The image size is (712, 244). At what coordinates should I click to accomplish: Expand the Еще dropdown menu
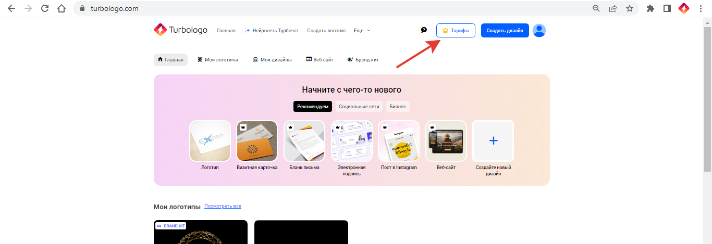pyautogui.click(x=362, y=31)
